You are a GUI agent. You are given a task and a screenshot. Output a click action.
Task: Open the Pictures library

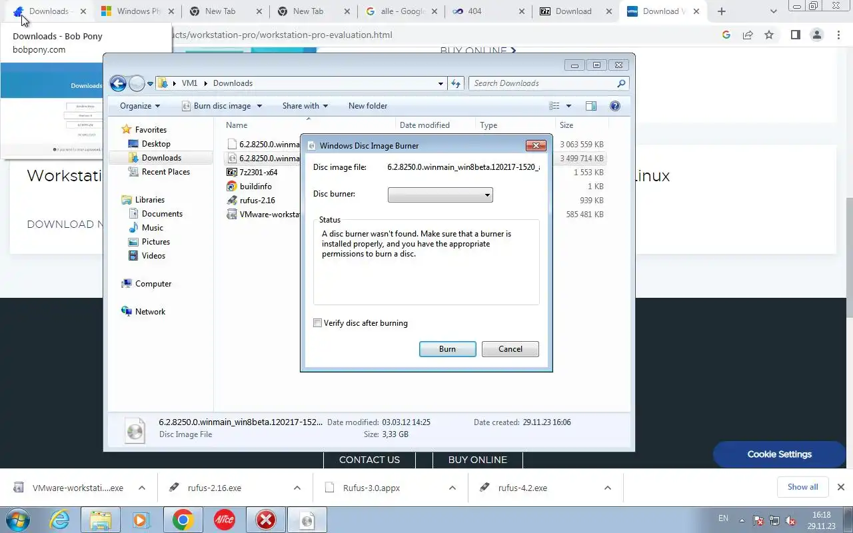point(155,242)
